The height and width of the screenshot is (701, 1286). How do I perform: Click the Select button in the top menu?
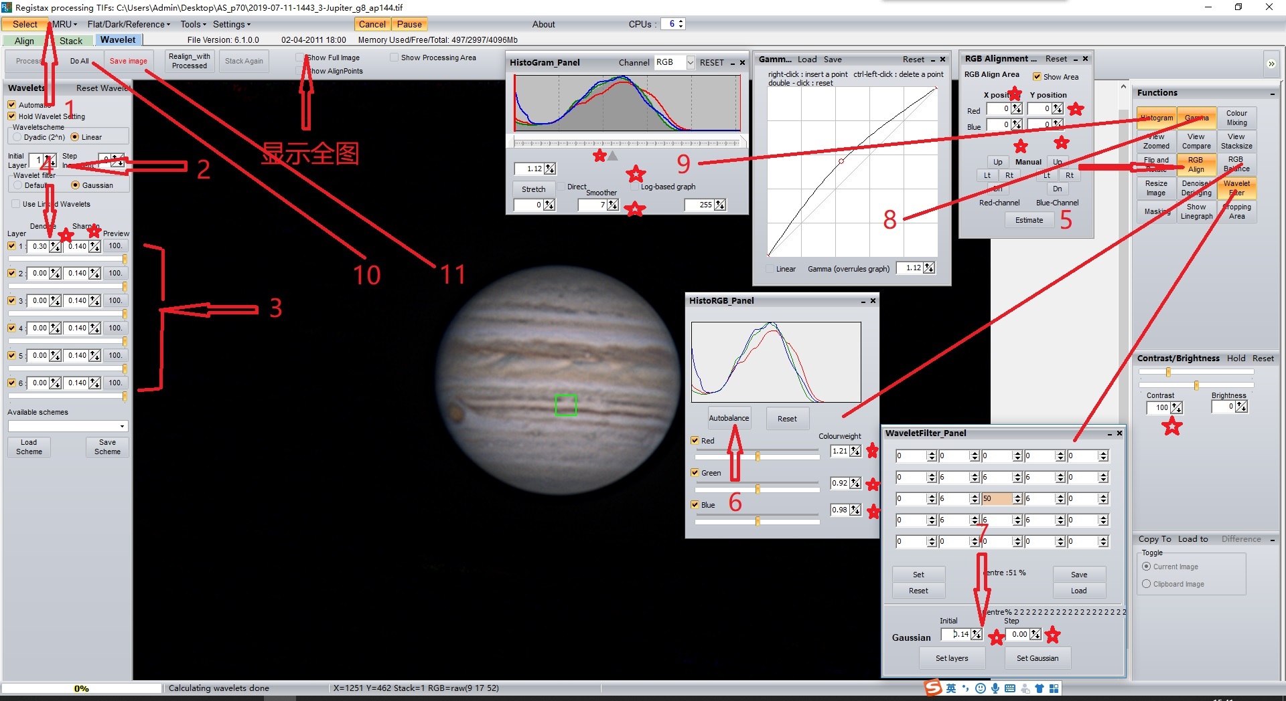[x=25, y=24]
